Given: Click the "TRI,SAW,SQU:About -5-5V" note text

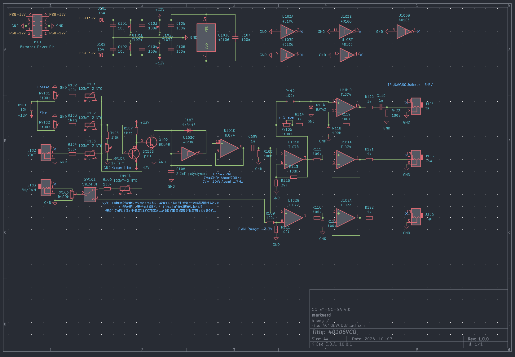Looking at the screenshot, I should [x=410, y=85].
